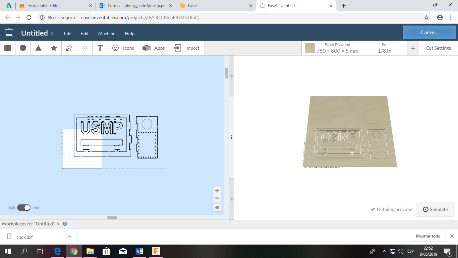Toggle inch/mm units switch

coord(24,207)
